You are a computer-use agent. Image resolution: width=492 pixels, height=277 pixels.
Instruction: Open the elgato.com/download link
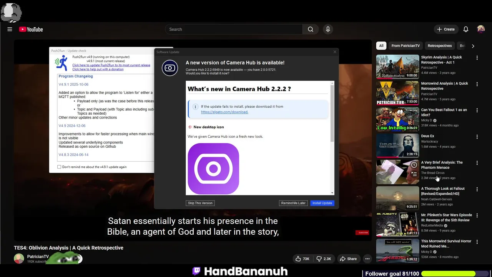pyautogui.click(x=224, y=112)
